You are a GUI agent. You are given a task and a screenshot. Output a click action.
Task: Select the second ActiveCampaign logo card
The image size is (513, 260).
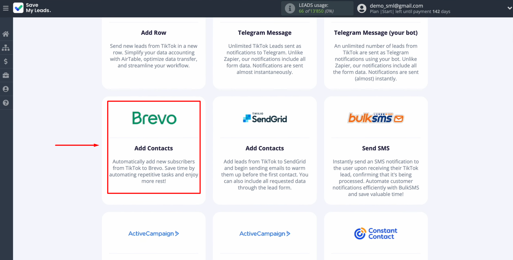click(x=265, y=234)
